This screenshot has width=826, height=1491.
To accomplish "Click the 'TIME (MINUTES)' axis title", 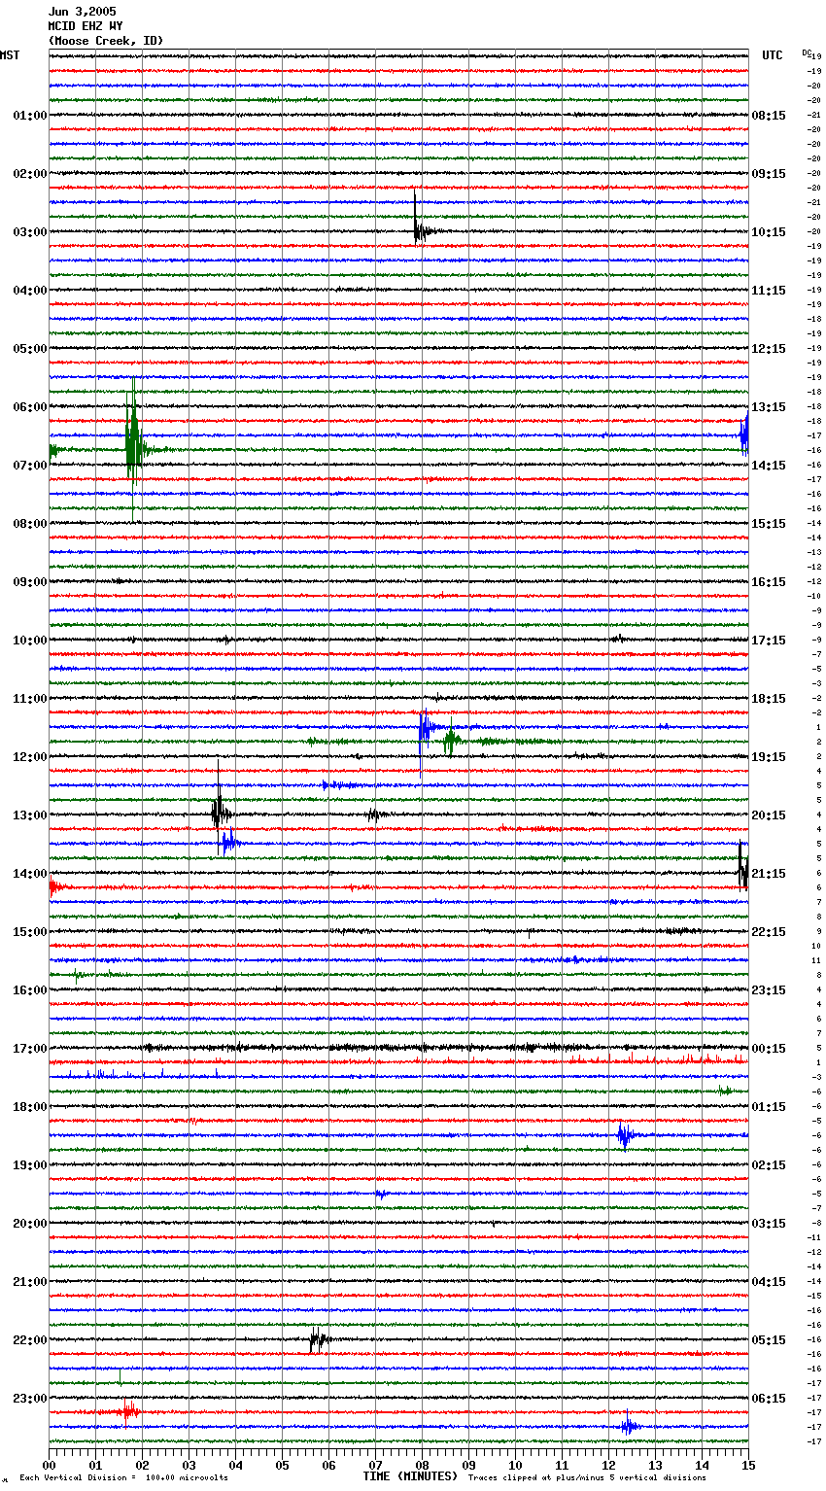I will tap(410, 1476).
